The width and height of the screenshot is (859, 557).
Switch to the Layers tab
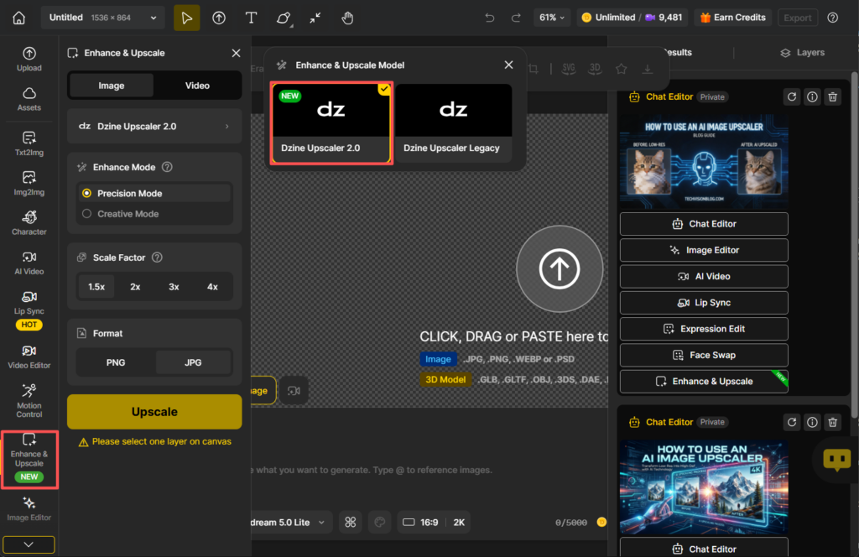pos(802,52)
